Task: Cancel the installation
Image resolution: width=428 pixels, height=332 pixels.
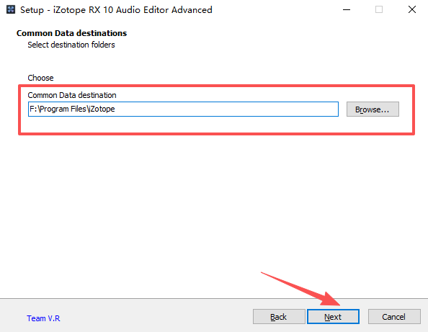Action: point(394,317)
